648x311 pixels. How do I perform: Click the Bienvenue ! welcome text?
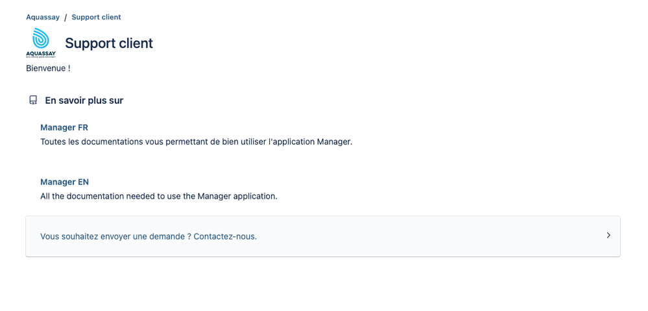[x=48, y=69]
